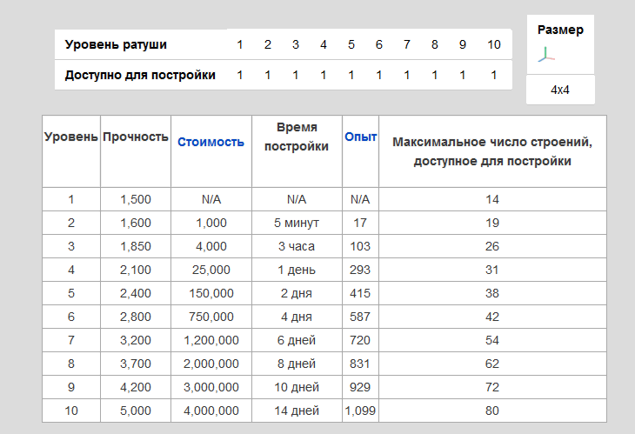Select the 1,099 experience cell
Image resolution: width=635 pixels, height=434 pixels.
(x=360, y=411)
